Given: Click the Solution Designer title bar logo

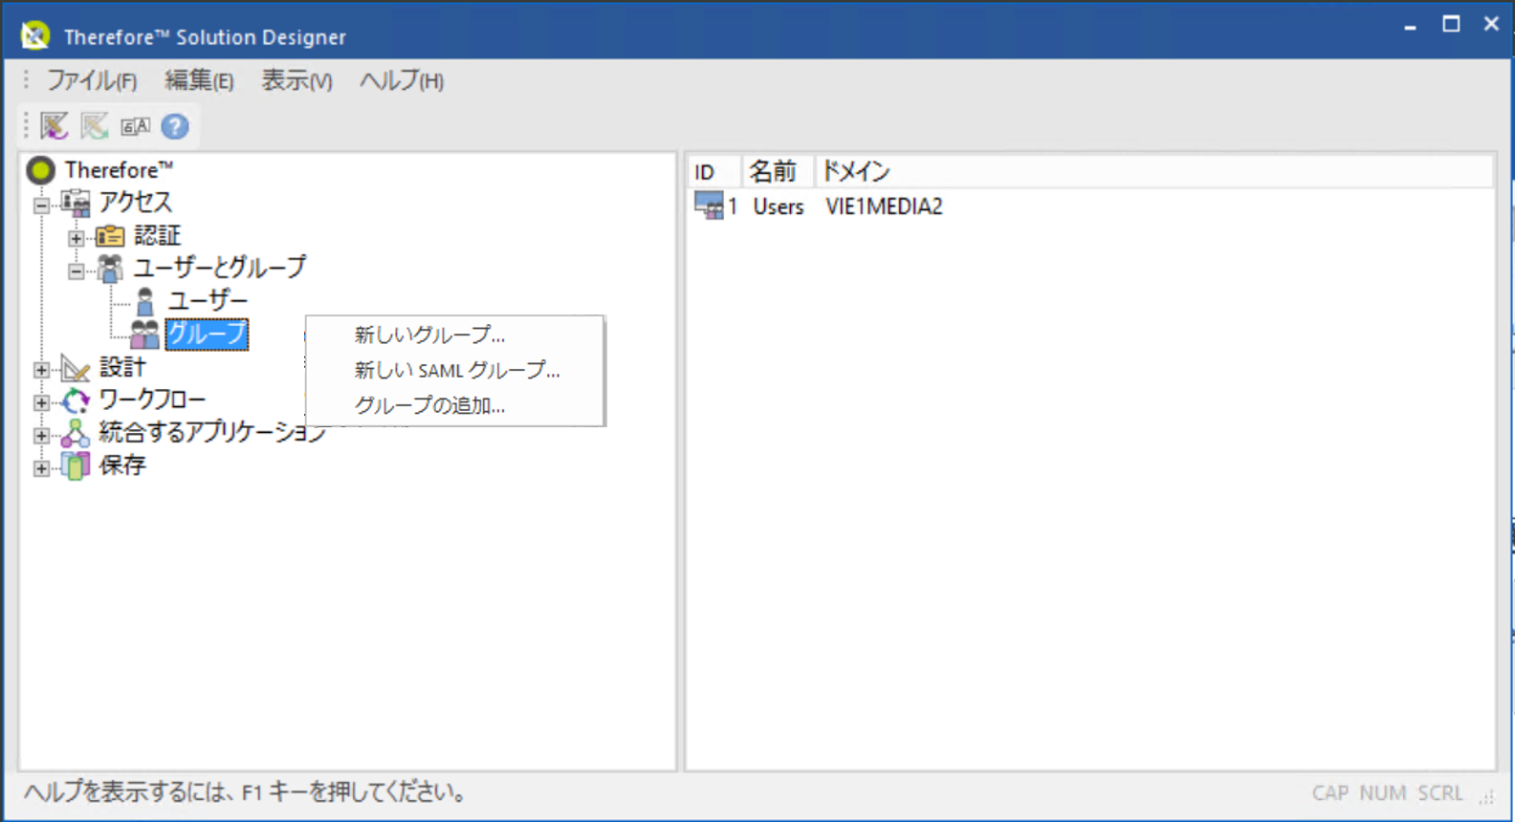Looking at the screenshot, I should 35,35.
